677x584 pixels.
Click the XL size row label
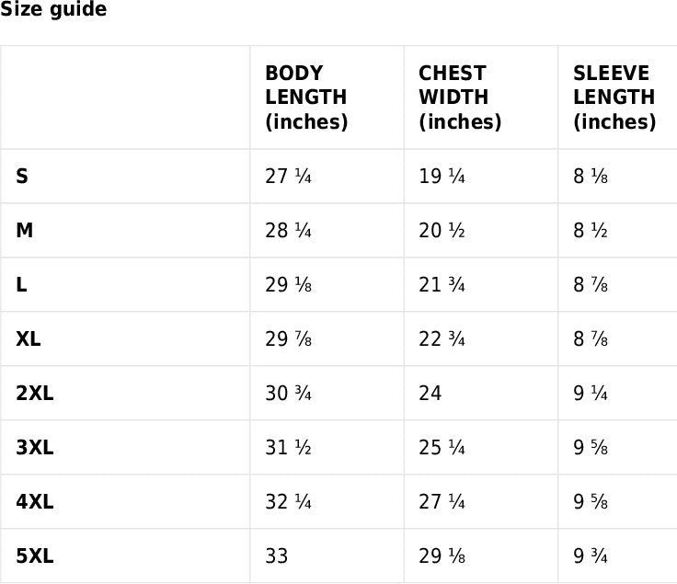point(29,339)
